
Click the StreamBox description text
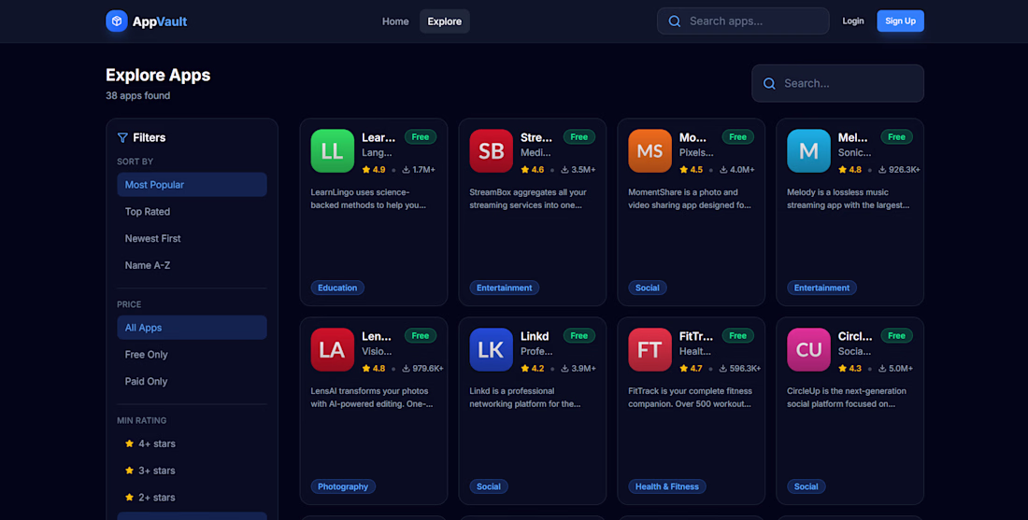click(x=528, y=199)
